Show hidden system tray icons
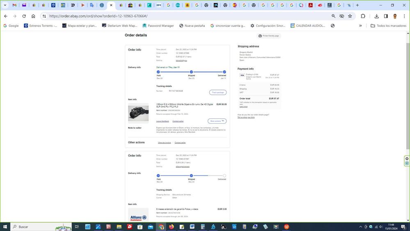The image size is (410, 231). pyautogui.click(x=361, y=227)
